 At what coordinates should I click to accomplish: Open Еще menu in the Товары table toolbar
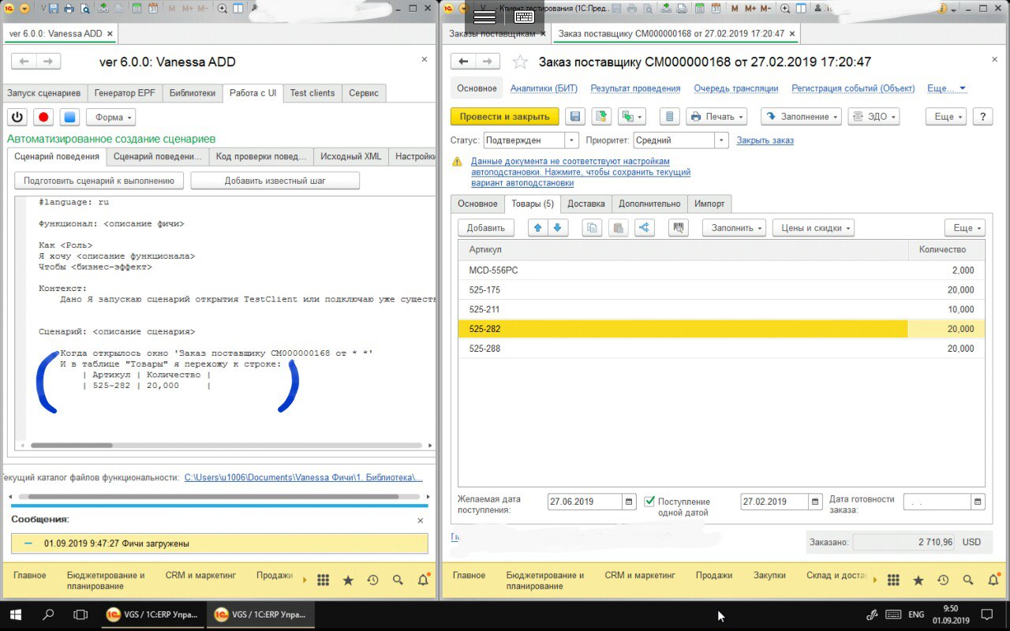pyautogui.click(x=964, y=228)
